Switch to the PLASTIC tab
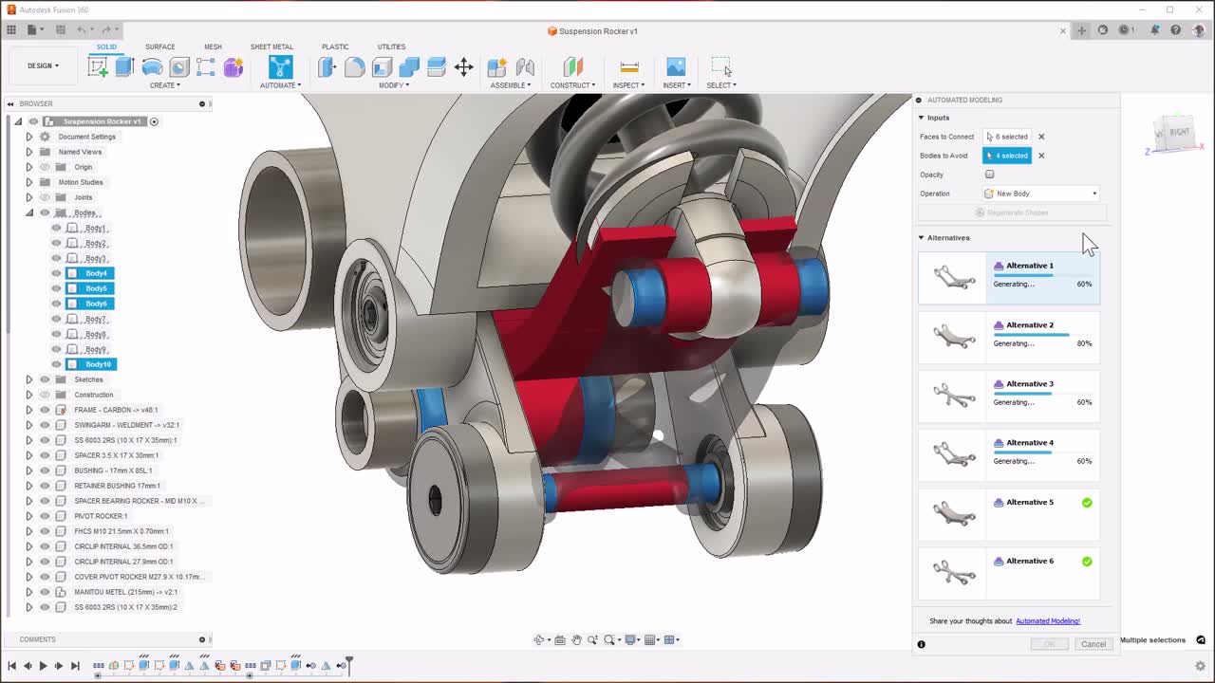This screenshot has width=1215, height=683. [335, 46]
